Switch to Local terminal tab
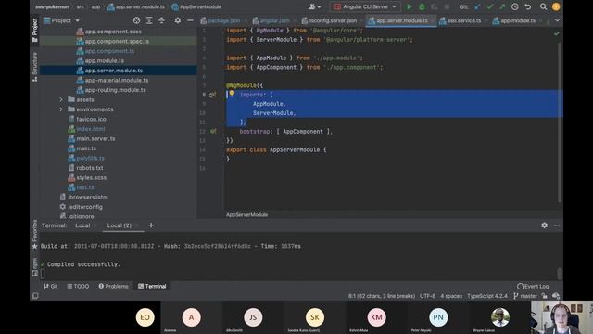593x334 pixels. pos(82,225)
